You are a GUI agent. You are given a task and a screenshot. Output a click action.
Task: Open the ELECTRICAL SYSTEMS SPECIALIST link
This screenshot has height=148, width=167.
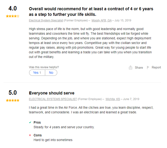coord(53,99)
